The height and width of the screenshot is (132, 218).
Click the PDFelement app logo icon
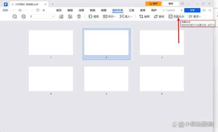coord(6,4)
